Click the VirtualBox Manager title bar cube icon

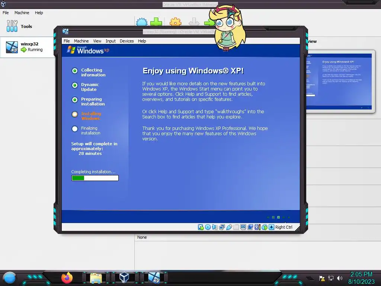[3, 4]
